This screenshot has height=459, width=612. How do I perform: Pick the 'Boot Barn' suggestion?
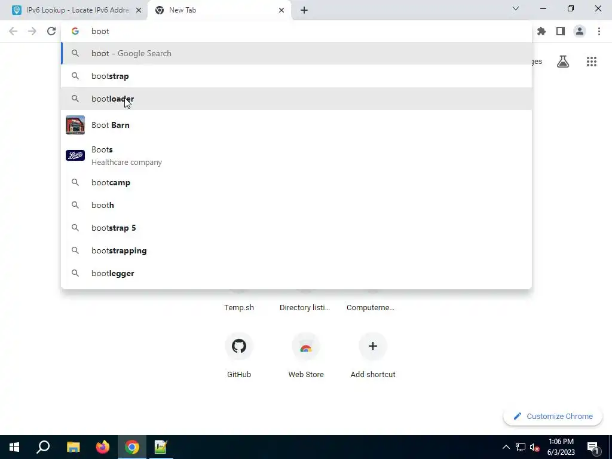point(296,125)
